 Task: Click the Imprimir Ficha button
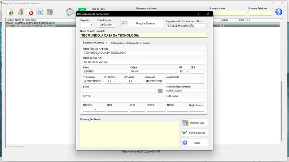[194, 123]
